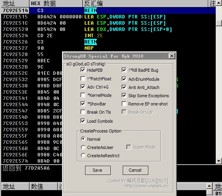Click the Cancel button
The image size is (222, 196).
pos(135,170)
